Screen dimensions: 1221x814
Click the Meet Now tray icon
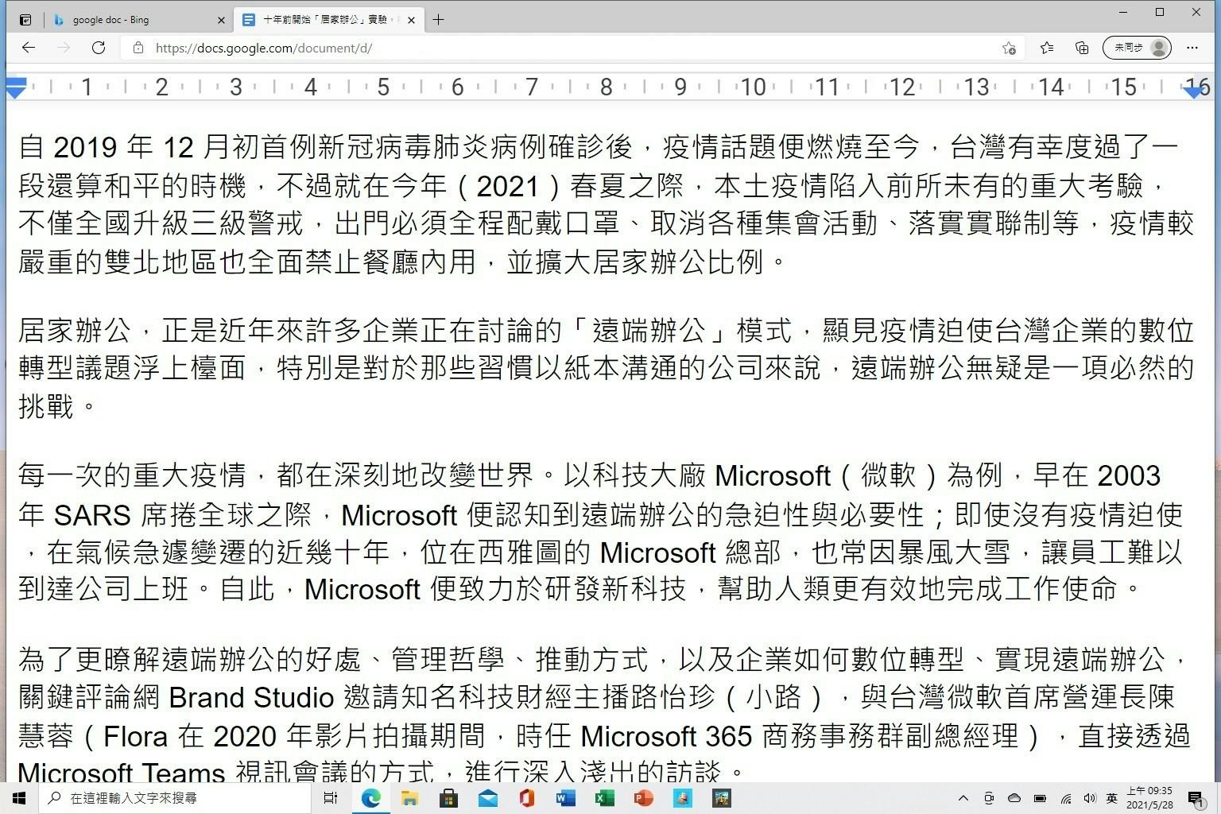989,798
